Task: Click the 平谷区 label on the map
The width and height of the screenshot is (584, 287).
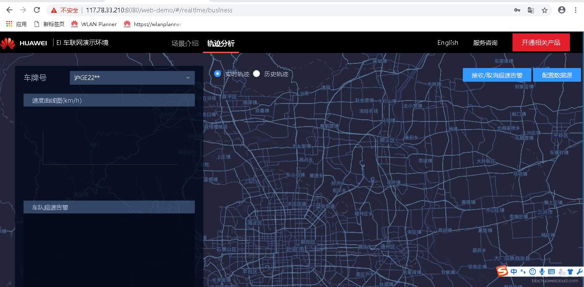Action: [560, 135]
